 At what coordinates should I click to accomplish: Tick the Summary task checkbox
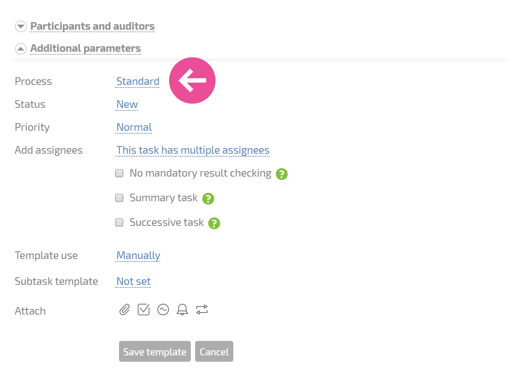click(119, 198)
